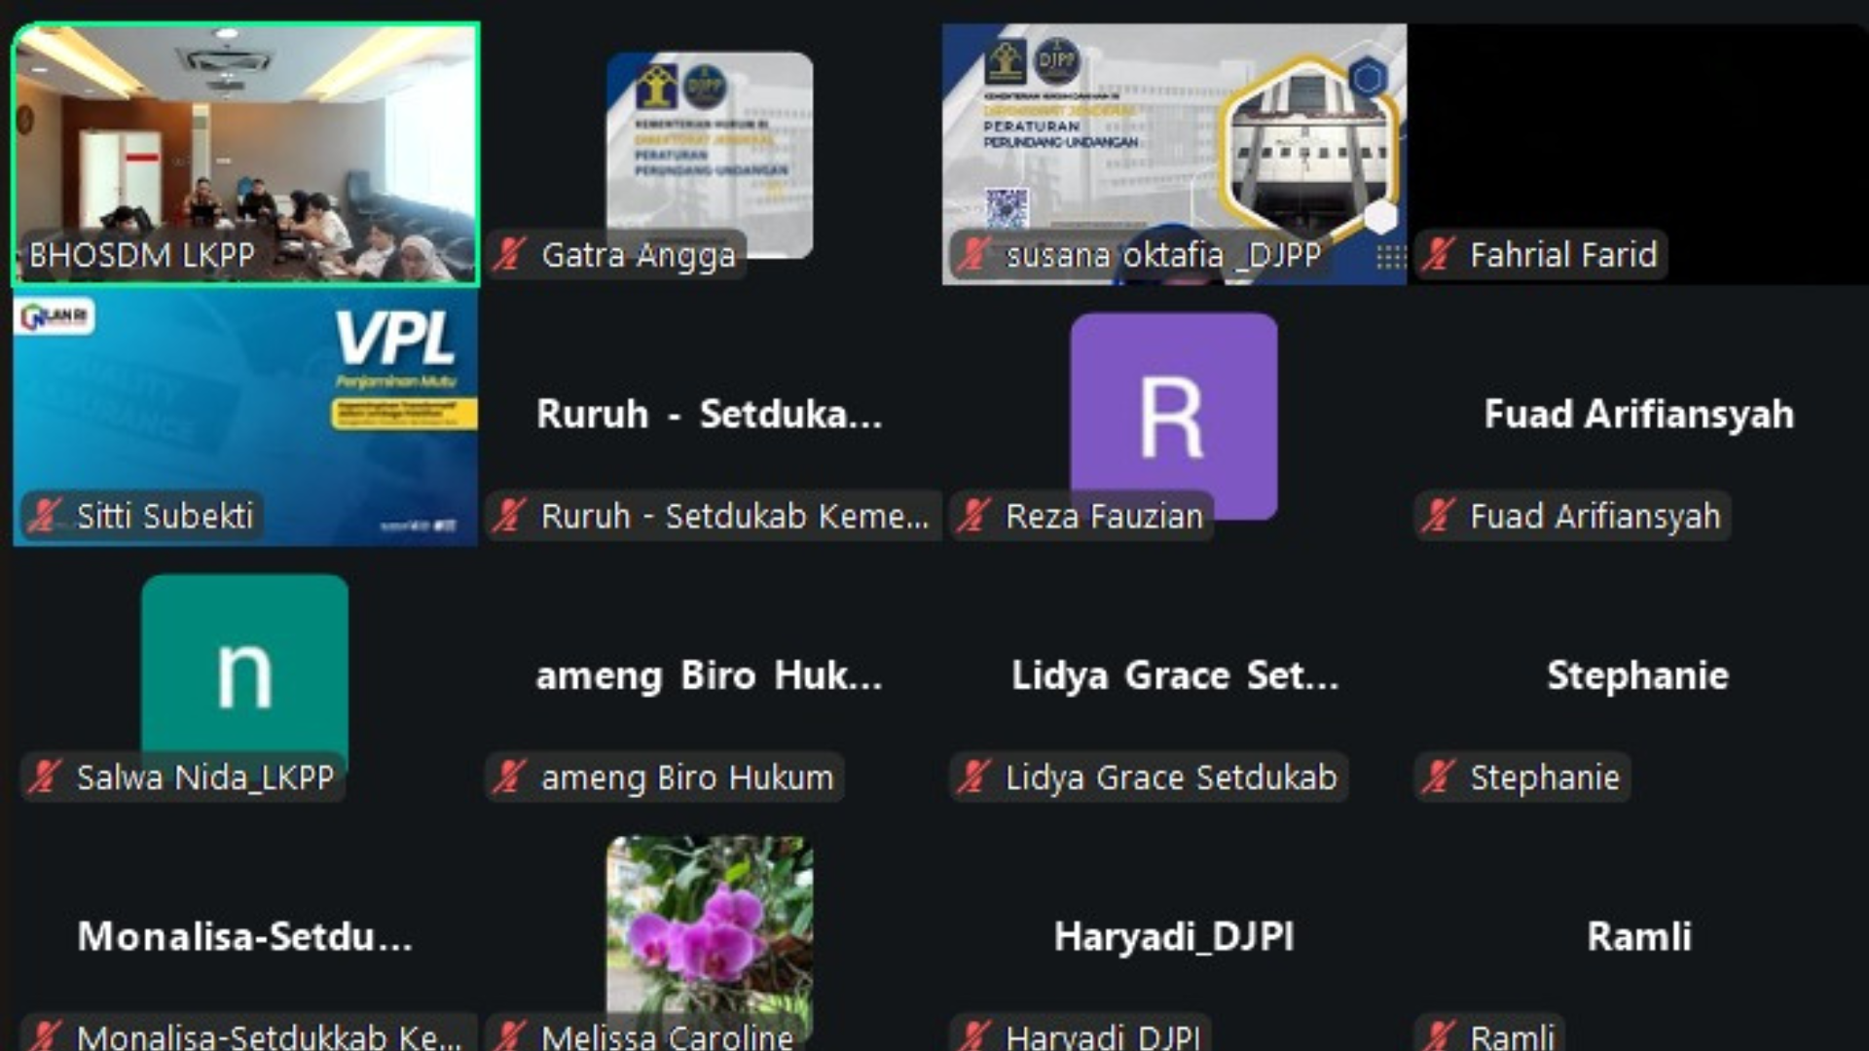The height and width of the screenshot is (1051, 1869).
Task: Click Ruruh - Setdukab Keme... name label
Action: pos(734,516)
